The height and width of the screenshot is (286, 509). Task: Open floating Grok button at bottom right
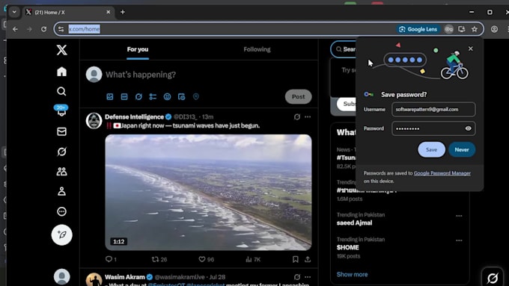pyautogui.click(x=493, y=278)
